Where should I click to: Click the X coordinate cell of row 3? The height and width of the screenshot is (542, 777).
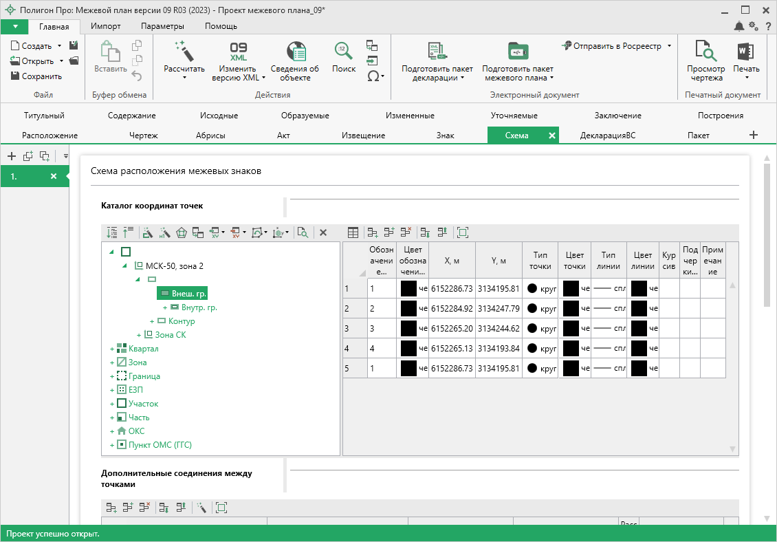pyautogui.click(x=451, y=329)
